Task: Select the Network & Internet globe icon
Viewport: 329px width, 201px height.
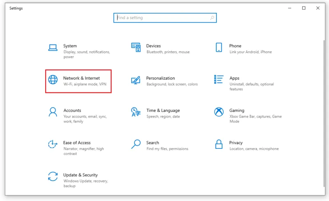Action: pyautogui.click(x=53, y=80)
